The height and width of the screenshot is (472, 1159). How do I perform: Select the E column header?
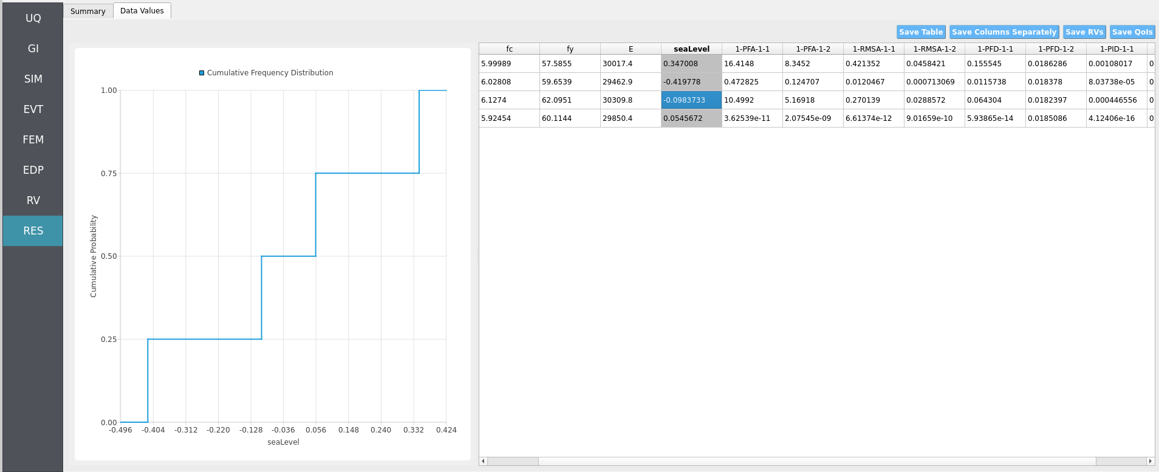631,49
